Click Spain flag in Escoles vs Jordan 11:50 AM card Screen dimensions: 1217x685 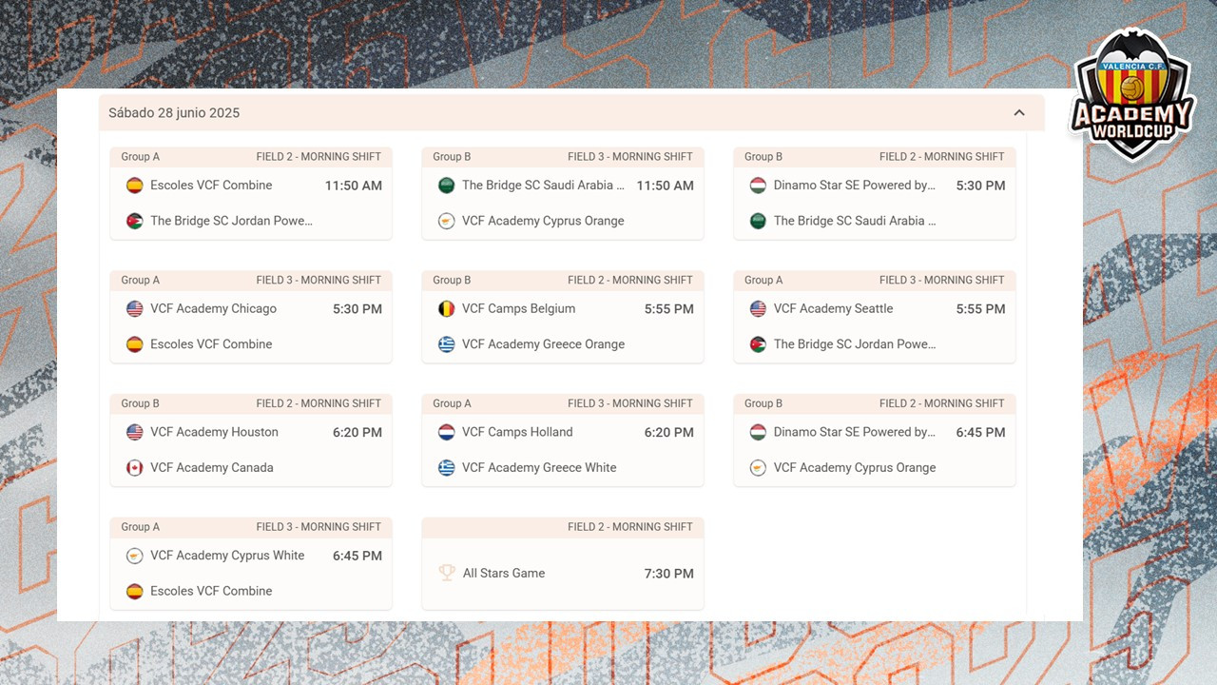tap(135, 186)
